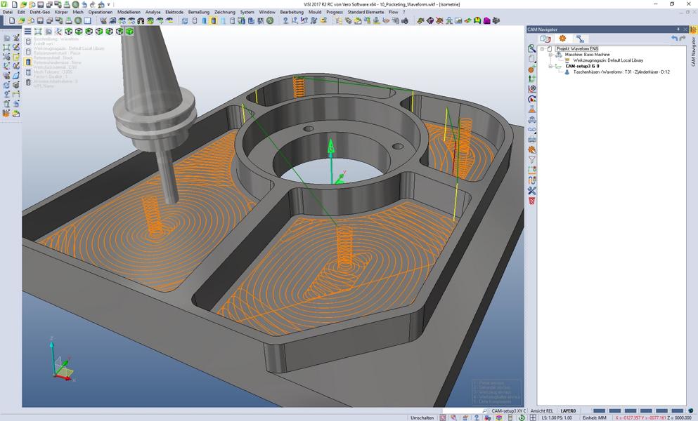Click the filter funnel icon in CAM Navigator
This screenshot has width=698, height=421.
tap(532, 160)
